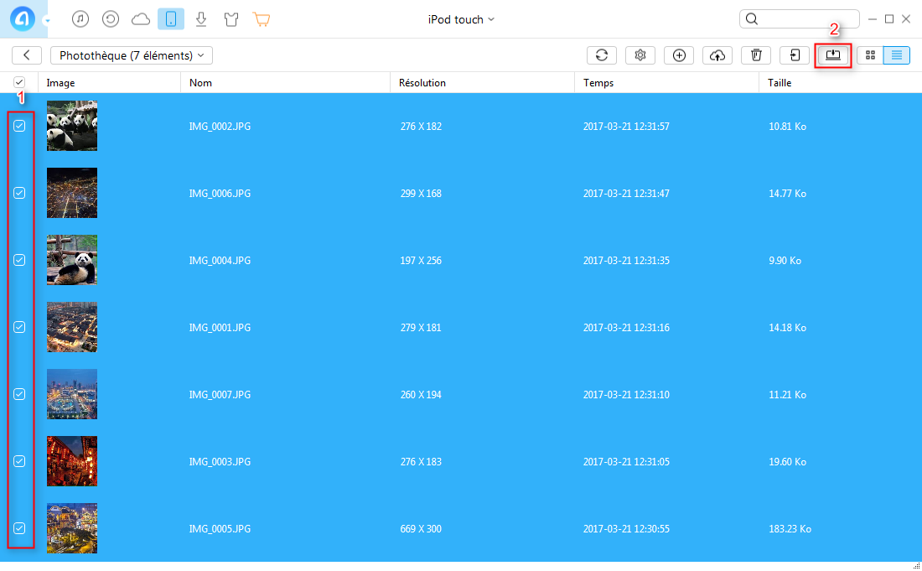Export selected photos to computer

833,55
